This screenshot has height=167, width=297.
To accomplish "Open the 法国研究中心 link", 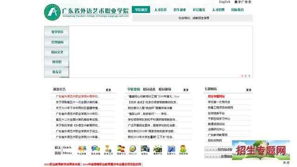I will coord(216,129).
